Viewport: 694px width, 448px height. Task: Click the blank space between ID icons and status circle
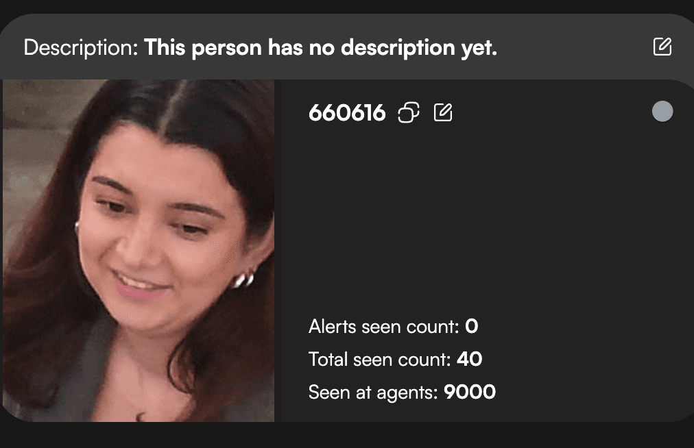[551, 112]
